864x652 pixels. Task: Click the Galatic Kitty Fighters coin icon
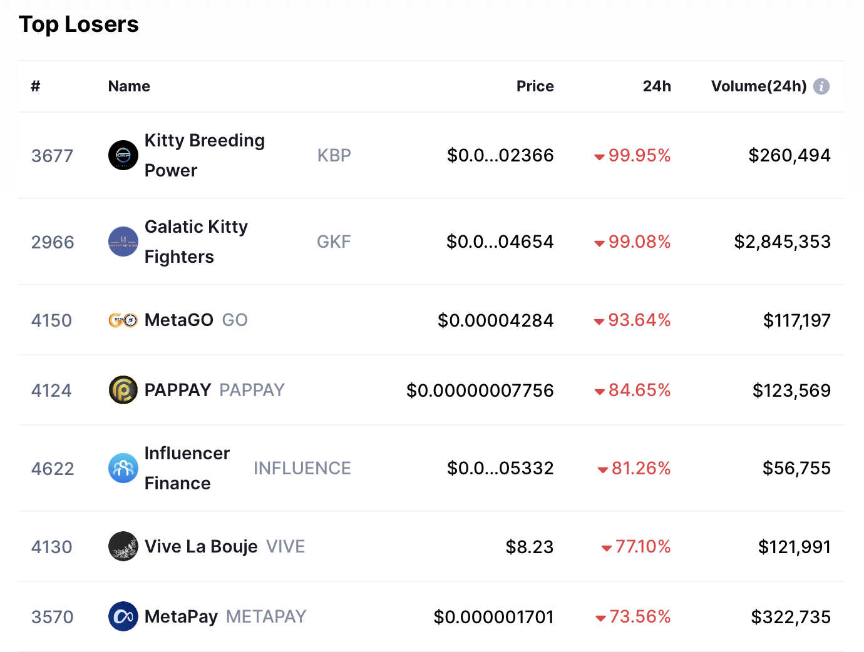(x=123, y=242)
